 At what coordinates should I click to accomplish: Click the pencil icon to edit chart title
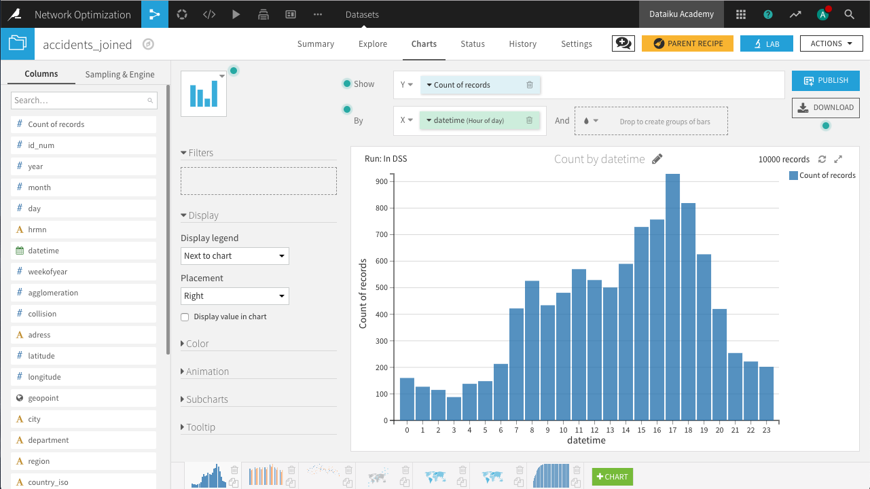(x=657, y=159)
